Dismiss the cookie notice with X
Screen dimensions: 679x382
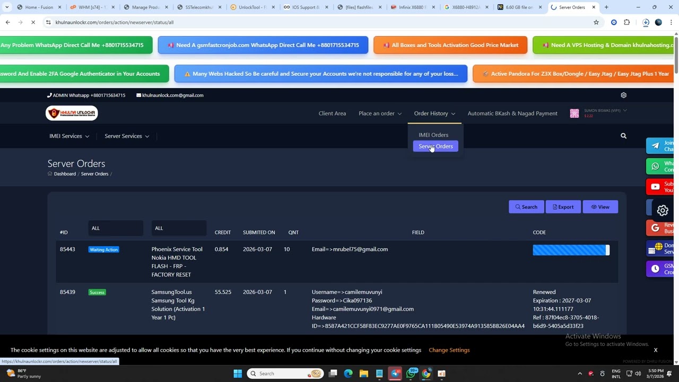(656, 350)
